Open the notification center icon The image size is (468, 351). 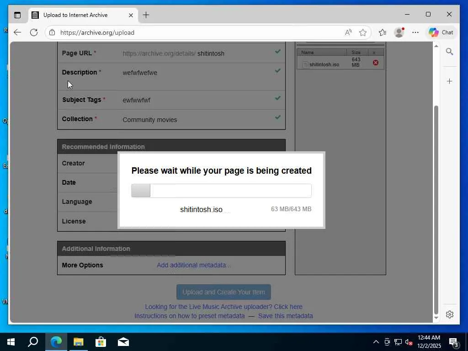click(454, 342)
